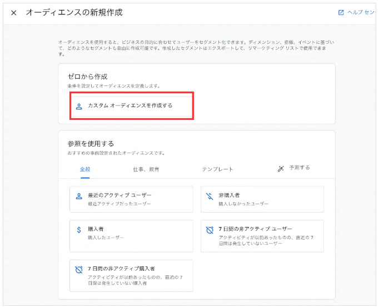Switch to the テンプレート tab

tap(217, 169)
